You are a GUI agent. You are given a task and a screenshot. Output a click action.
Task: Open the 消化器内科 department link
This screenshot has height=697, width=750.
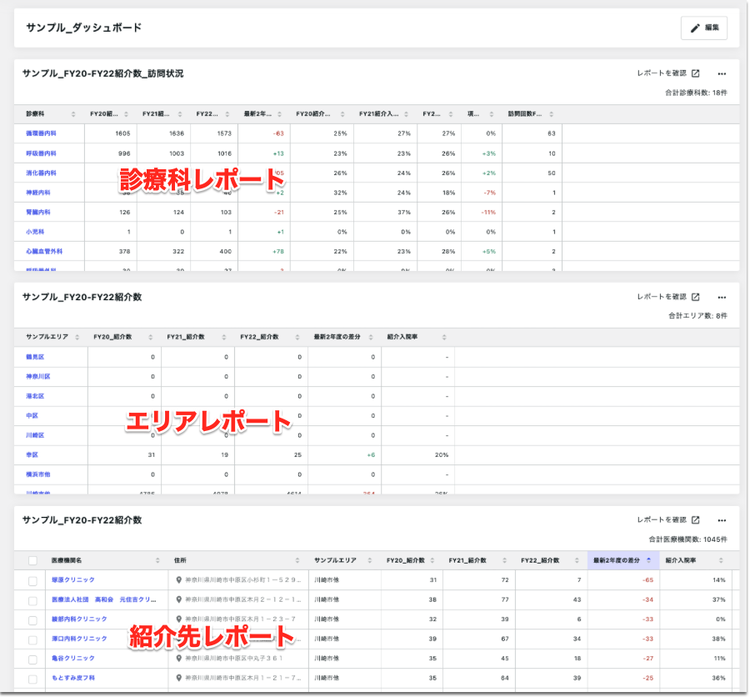pyautogui.click(x=41, y=173)
